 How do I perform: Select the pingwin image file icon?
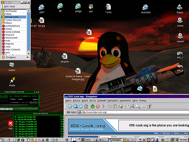65,58
